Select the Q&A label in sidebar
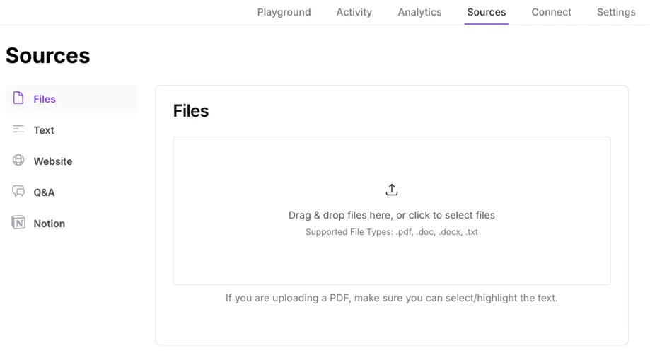650x353 pixels. [x=44, y=192]
